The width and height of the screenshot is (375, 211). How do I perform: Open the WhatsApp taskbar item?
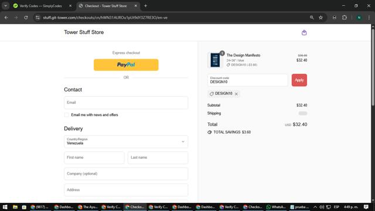click(276, 207)
